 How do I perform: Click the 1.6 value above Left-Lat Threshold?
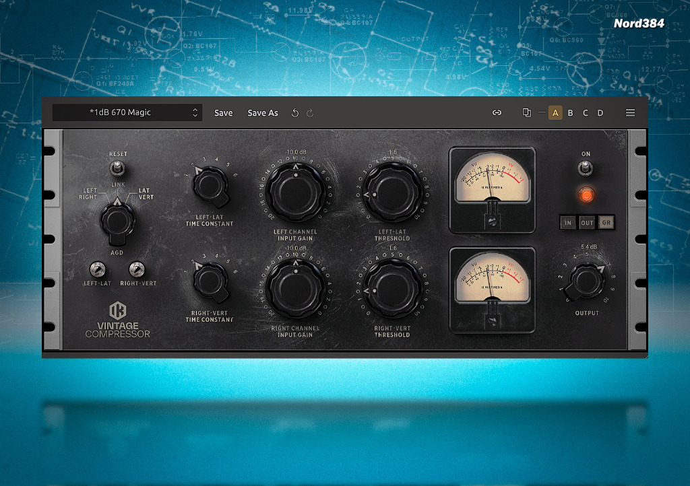(x=393, y=152)
